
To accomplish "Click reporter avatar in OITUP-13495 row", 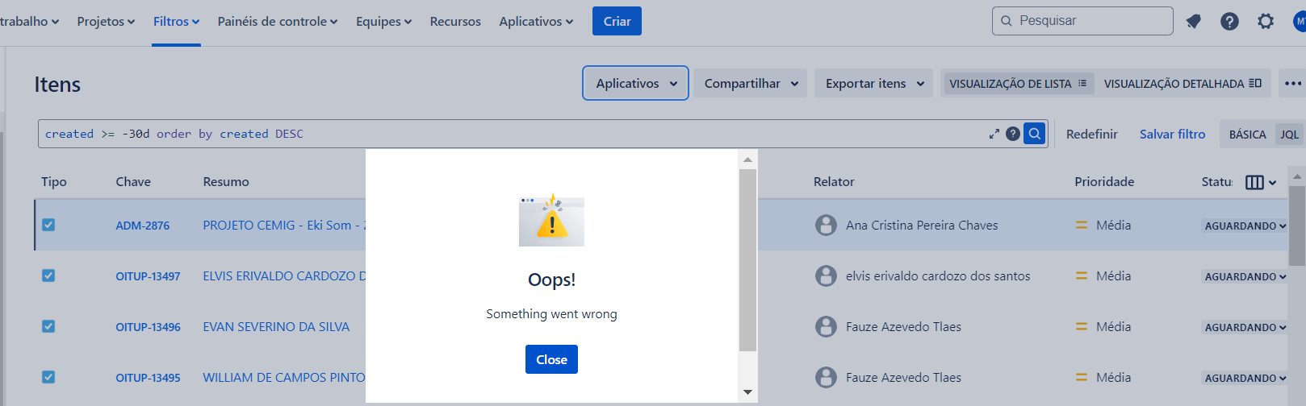I will 826,377.
